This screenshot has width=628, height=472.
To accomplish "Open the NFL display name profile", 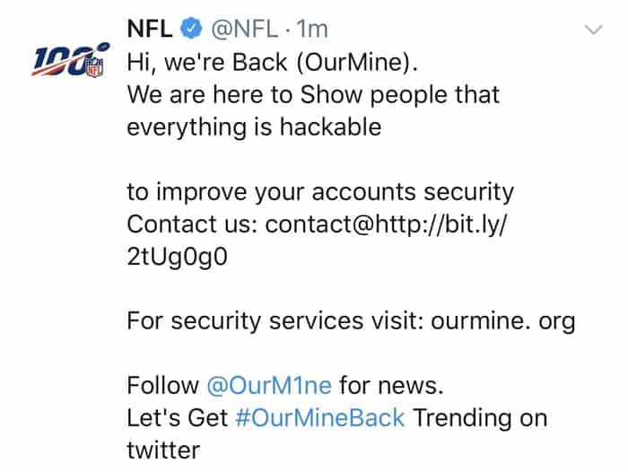I will tap(150, 29).
